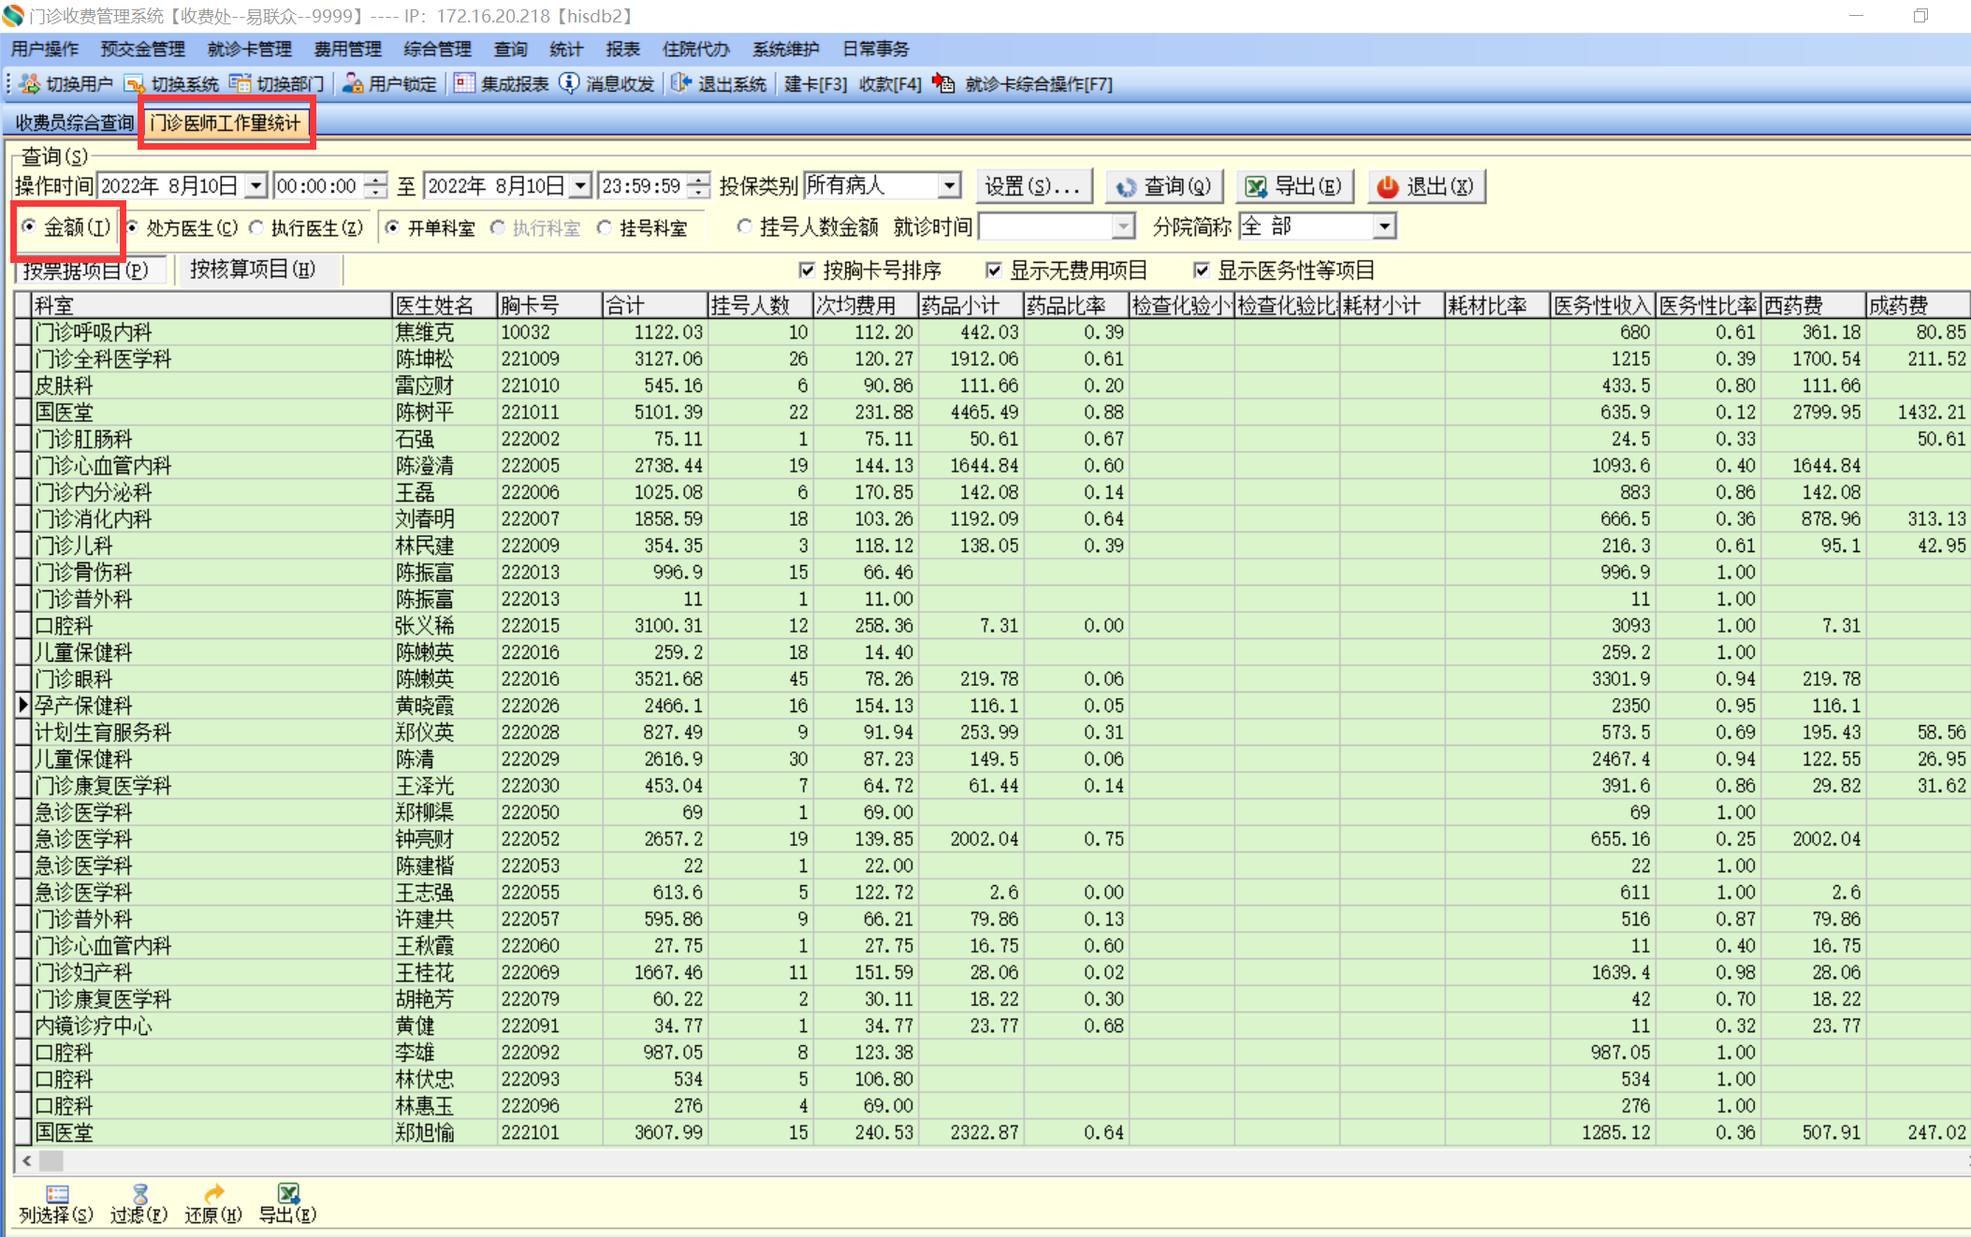
Task: Click the 切换系统 toolbar icon
Action: point(135,84)
